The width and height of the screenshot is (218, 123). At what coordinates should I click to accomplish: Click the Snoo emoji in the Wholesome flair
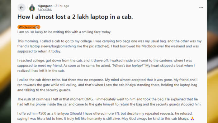(37, 27)
